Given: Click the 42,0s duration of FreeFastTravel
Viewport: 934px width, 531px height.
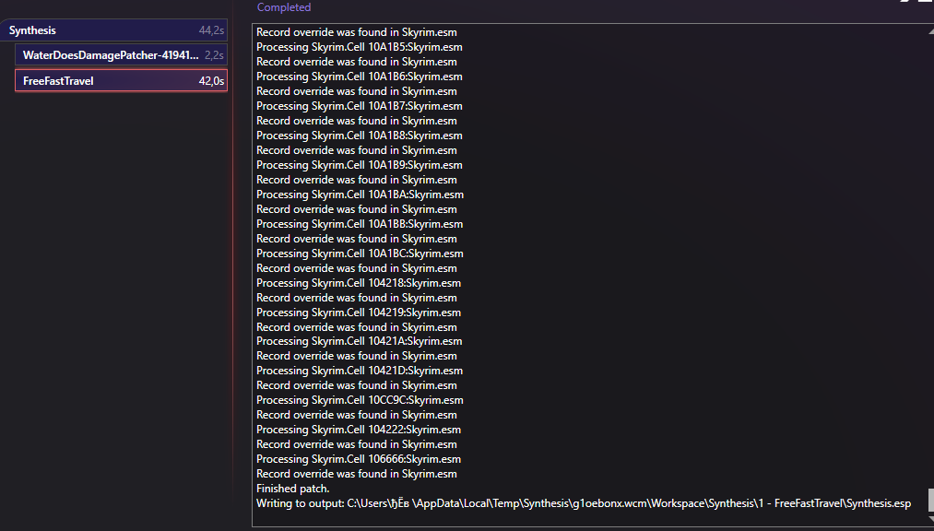Looking at the screenshot, I should (x=211, y=81).
